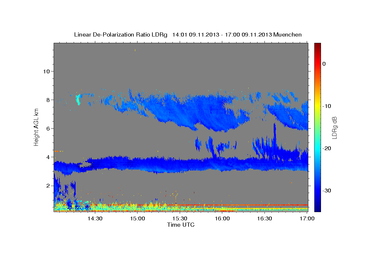Click the blue cloud layer near 3.5 km
The image size is (381, 254).
(181, 164)
